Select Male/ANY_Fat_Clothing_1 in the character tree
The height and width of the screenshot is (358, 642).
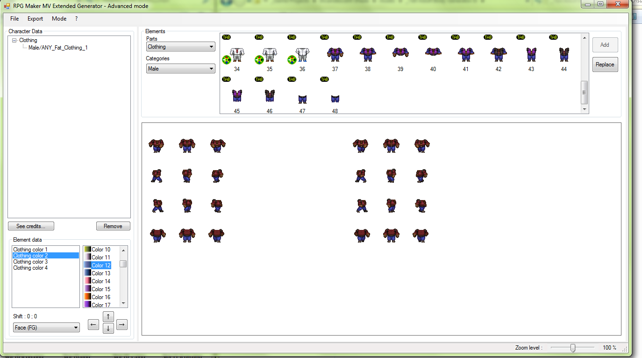coord(58,48)
